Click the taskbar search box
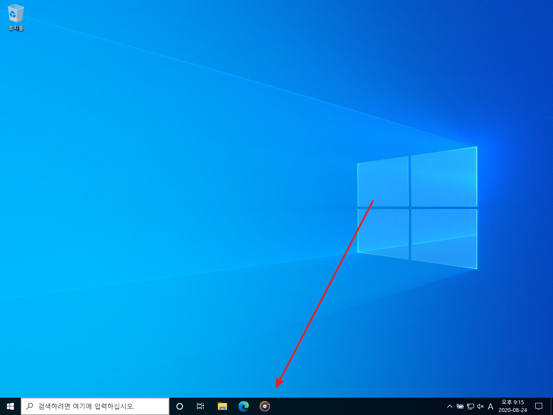This screenshot has width=553, height=415. coord(95,406)
